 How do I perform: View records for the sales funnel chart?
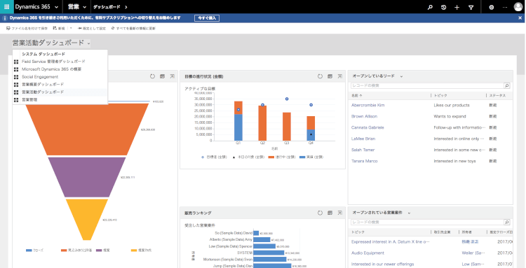(x=163, y=76)
